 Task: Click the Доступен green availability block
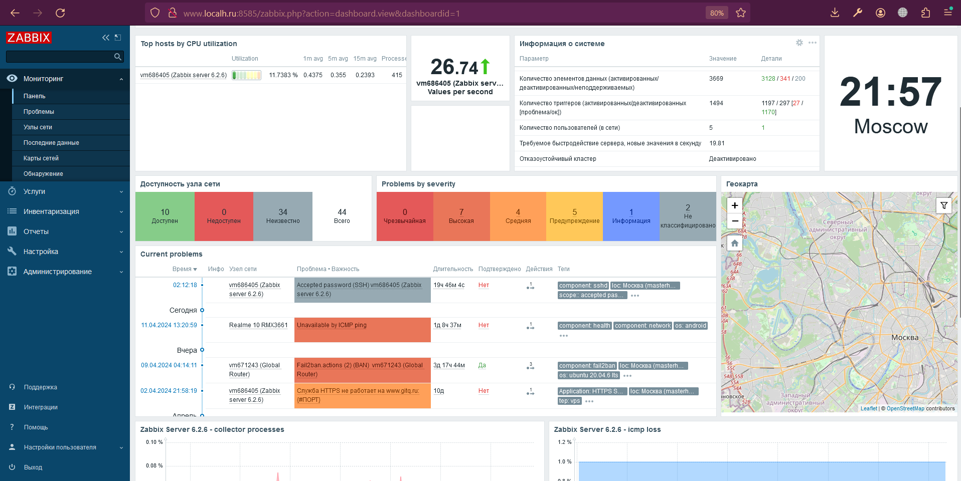[x=165, y=216]
